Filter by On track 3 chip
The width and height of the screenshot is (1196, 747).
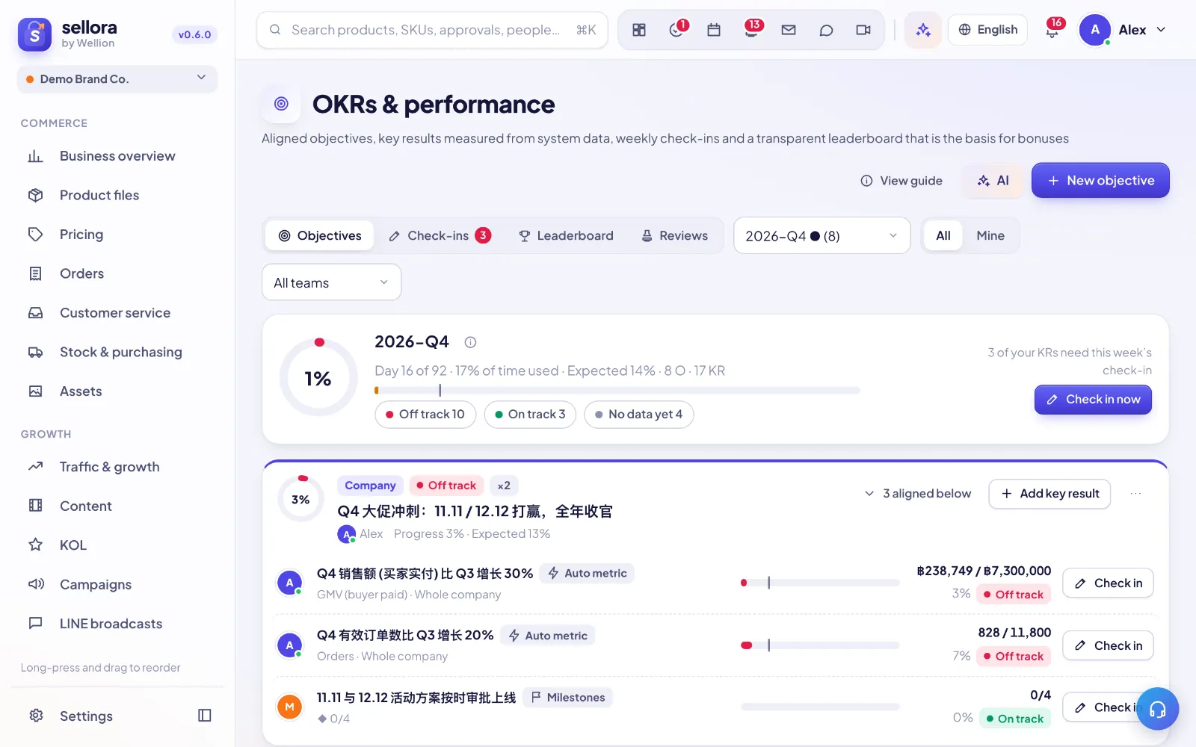coord(530,415)
